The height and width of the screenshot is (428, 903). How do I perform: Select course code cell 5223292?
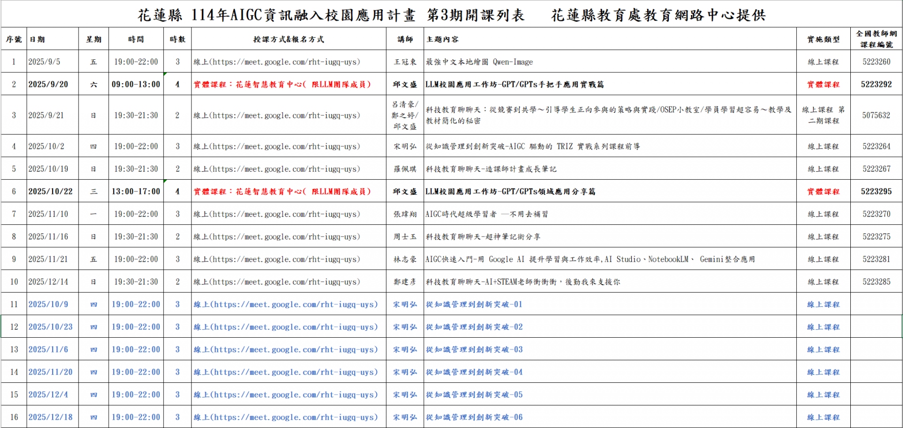coord(876,85)
